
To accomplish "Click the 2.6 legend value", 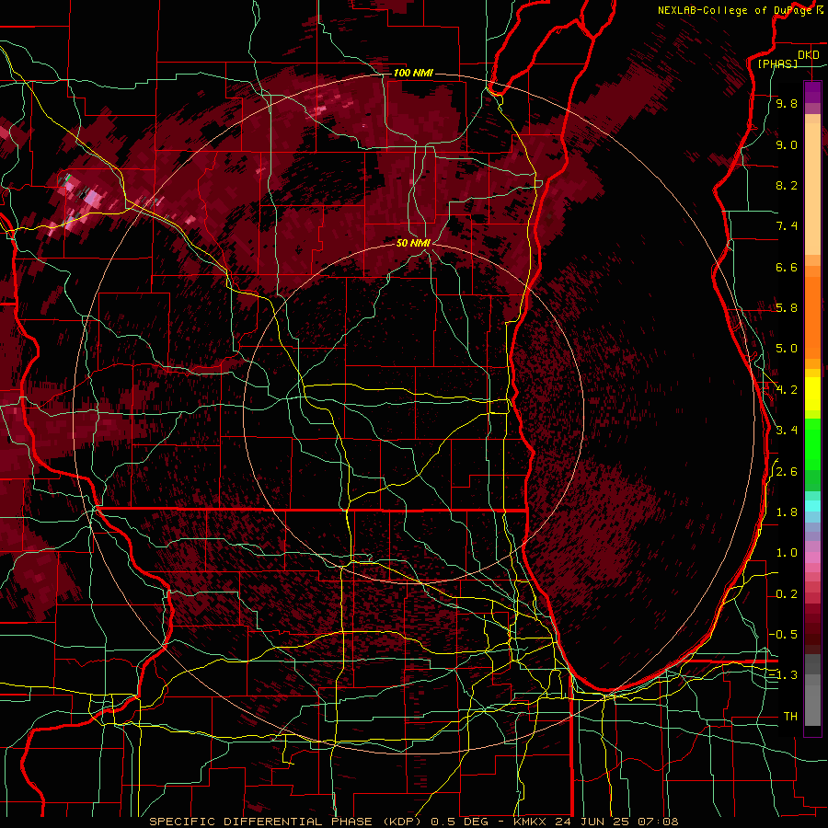I will click(x=787, y=472).
